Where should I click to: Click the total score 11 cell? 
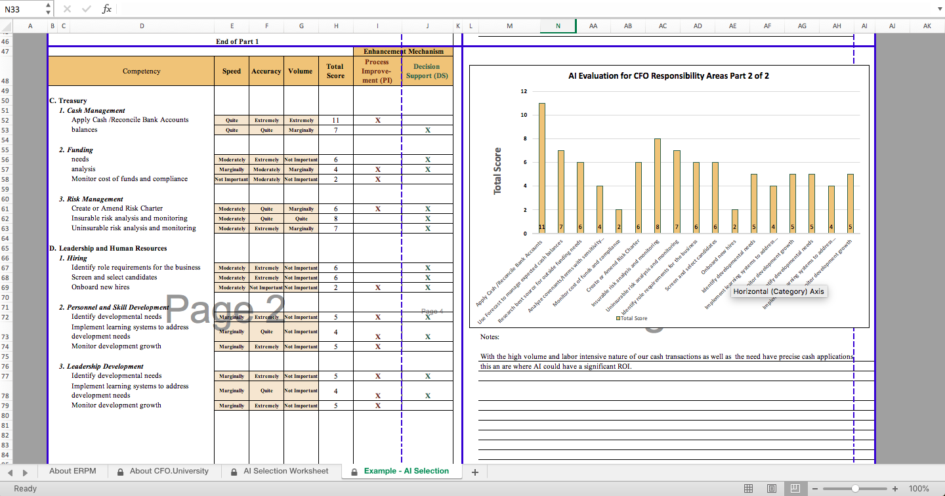pos(335,120)
